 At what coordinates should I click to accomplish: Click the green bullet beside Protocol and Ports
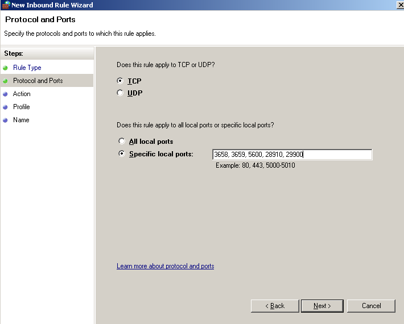point(5,81)
